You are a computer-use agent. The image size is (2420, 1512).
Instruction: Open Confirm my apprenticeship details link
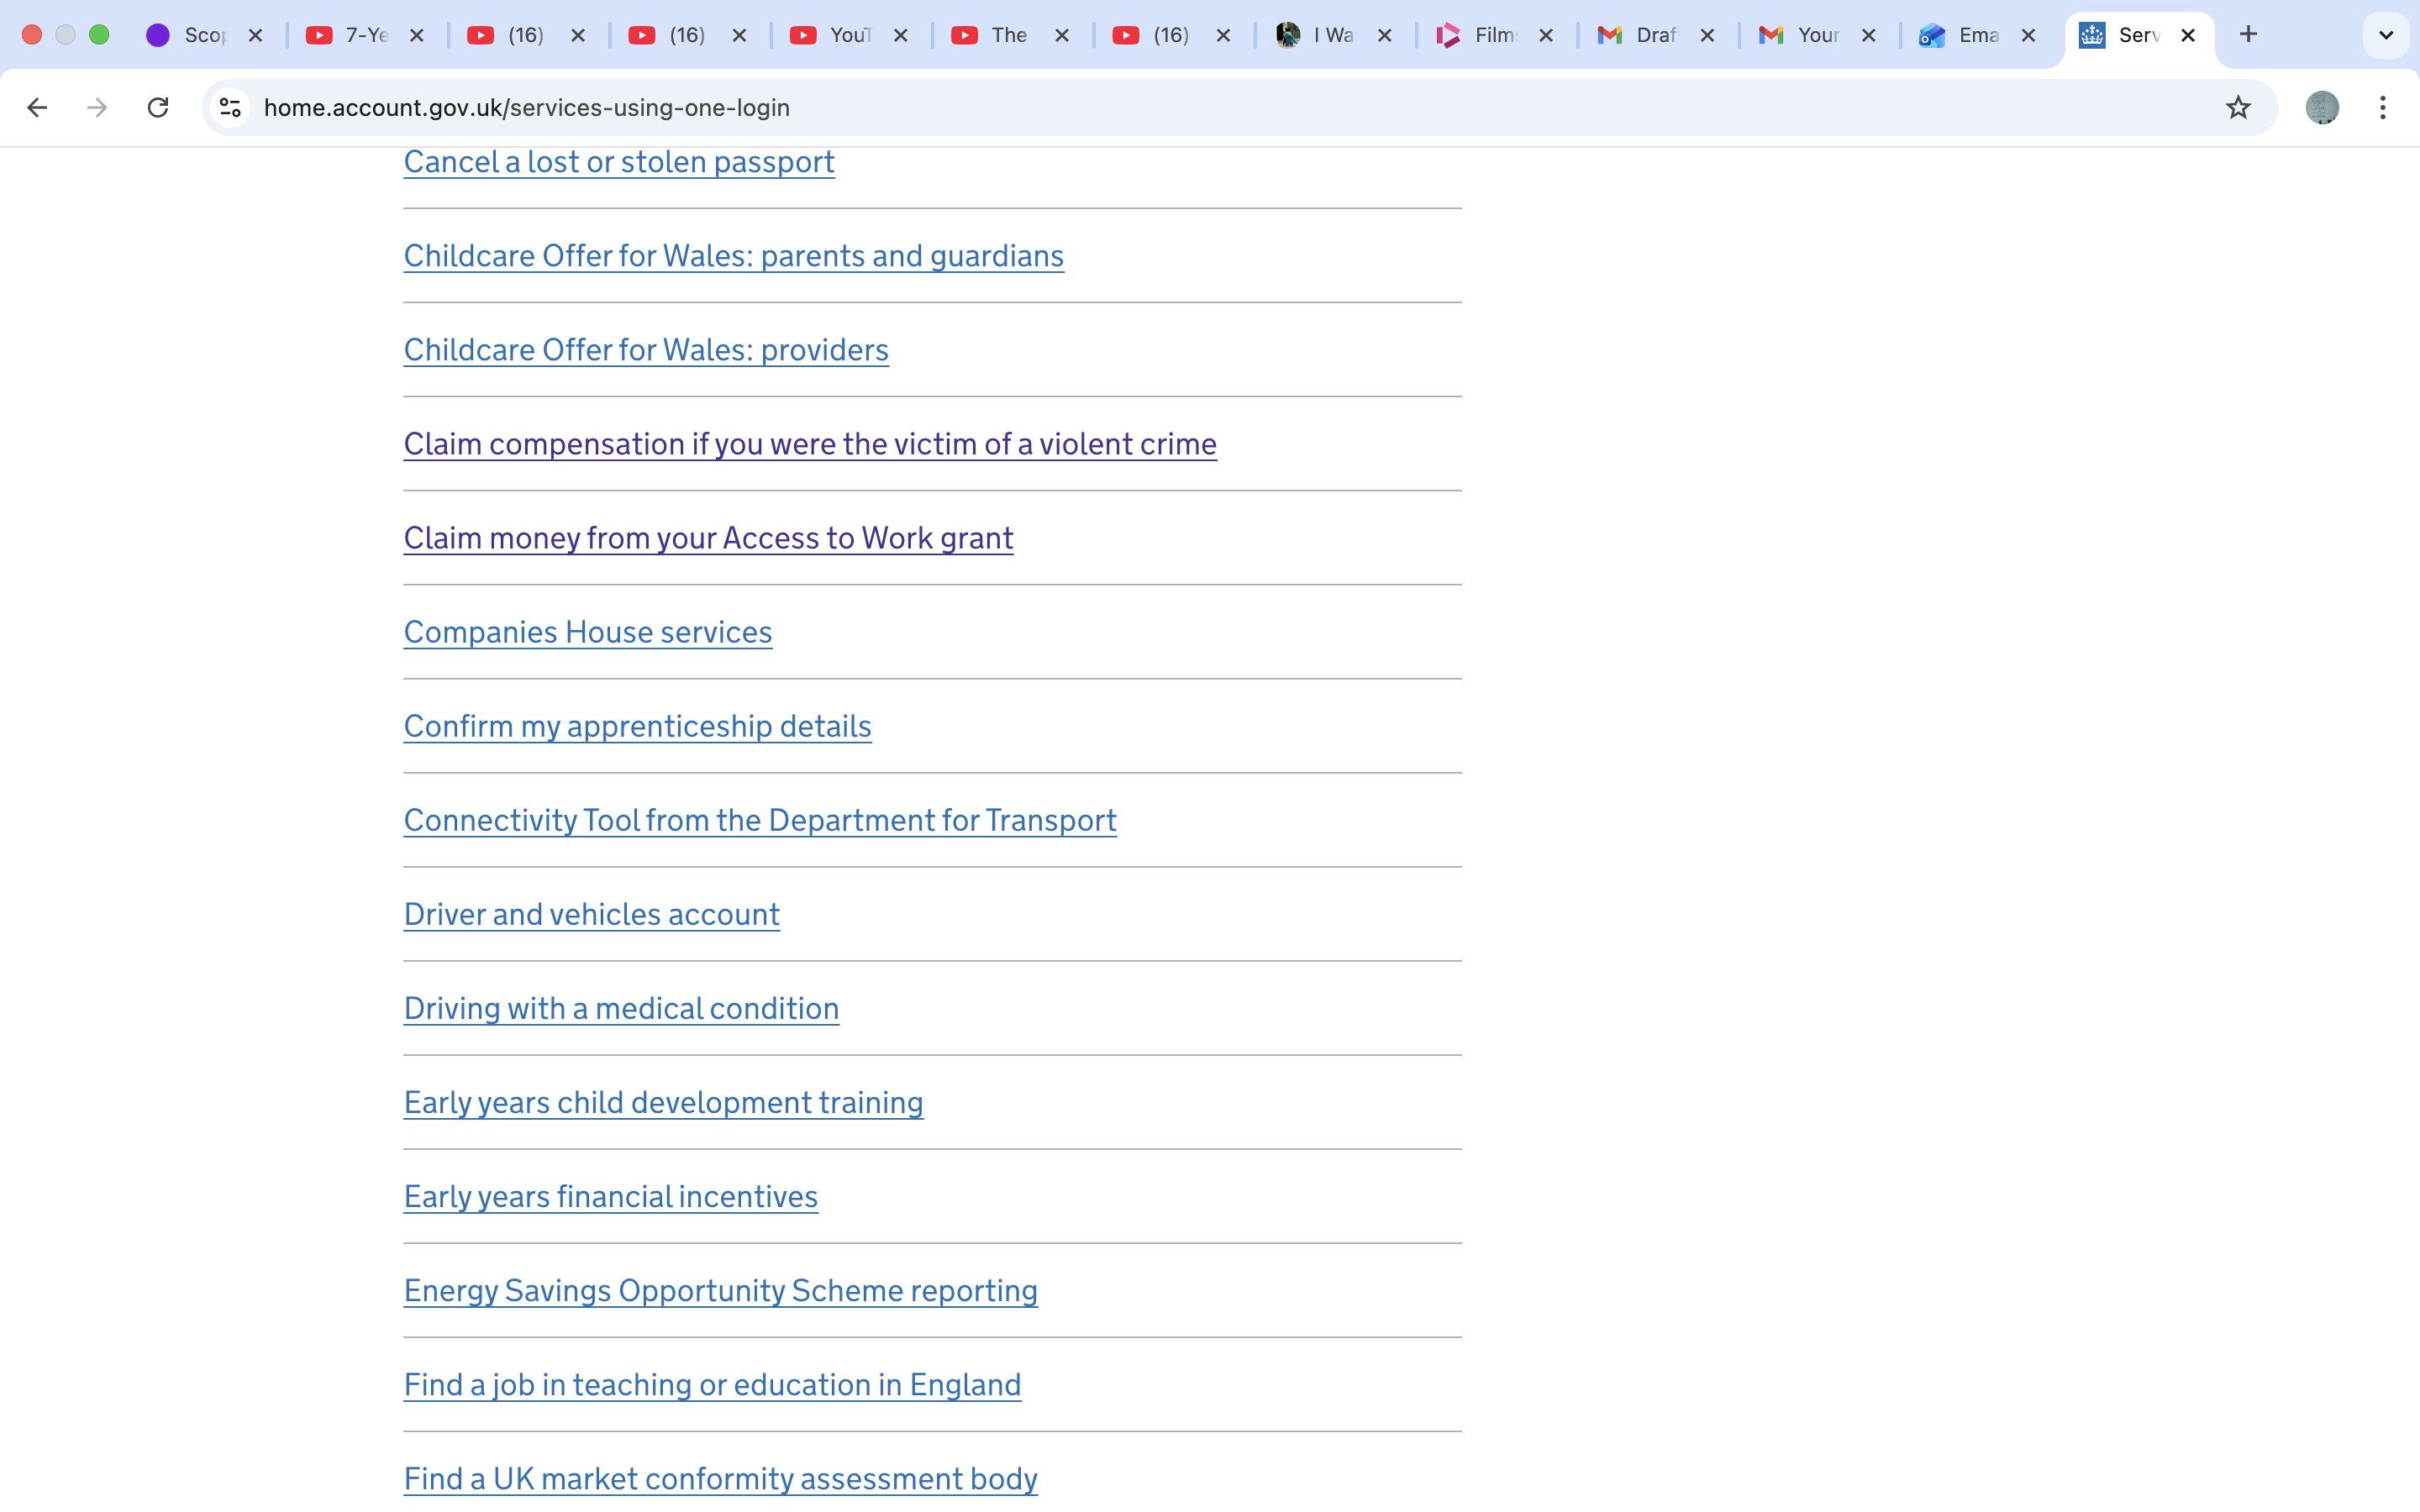point(637,726)
